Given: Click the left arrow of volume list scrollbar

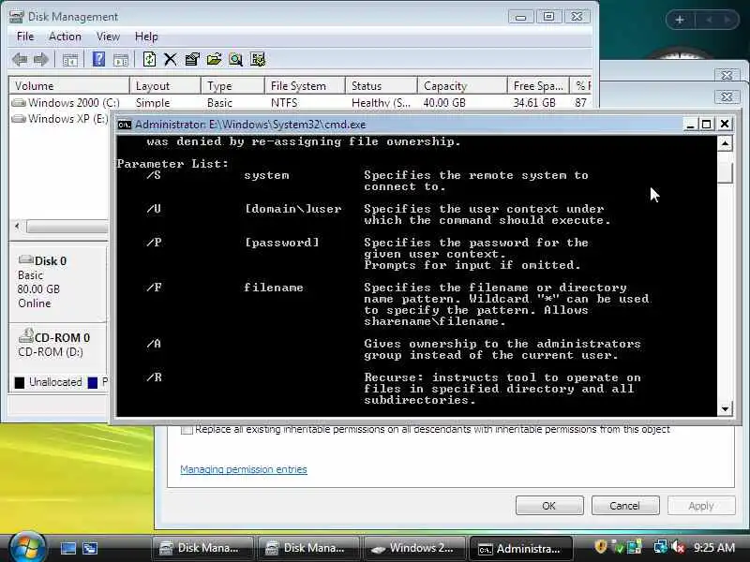Looking at the screenshot, I should tap(17, 226).
